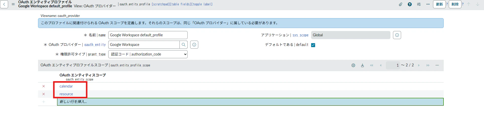Delete the resource scope row
Viewport: 484px width, 115px height.
(44, 94)
